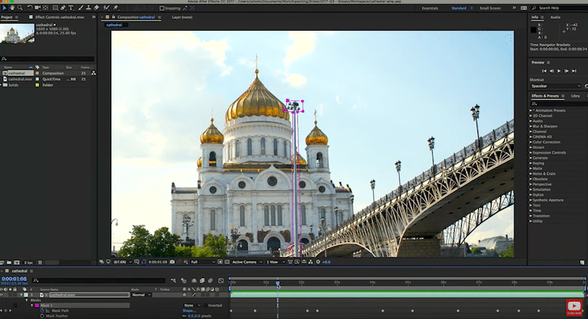Toggle the Inverted checkbox for Mask 1
This screenshot has width=588, height=319.
click(205, 306)
